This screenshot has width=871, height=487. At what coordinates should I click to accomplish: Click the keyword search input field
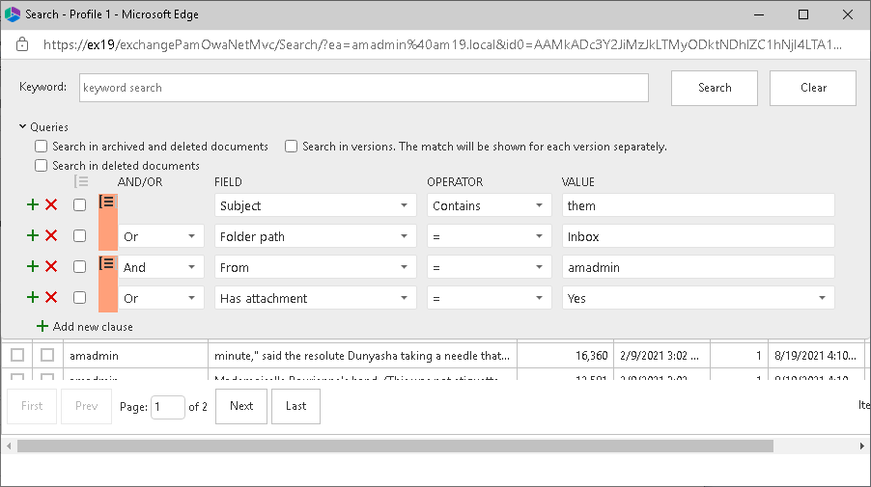pos(363,88)
